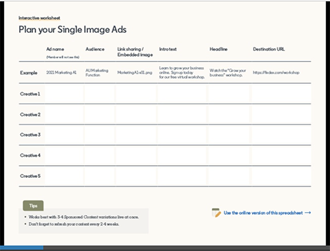Open the online version of this spreadsheet link

(263, 213)
